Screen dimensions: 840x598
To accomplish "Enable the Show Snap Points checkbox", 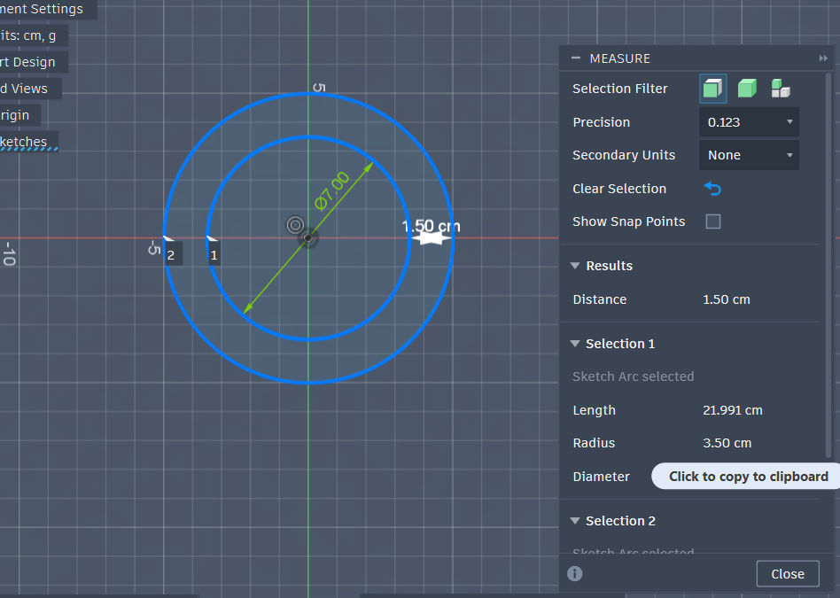I will pyautogui.click(x=713, y=221).
